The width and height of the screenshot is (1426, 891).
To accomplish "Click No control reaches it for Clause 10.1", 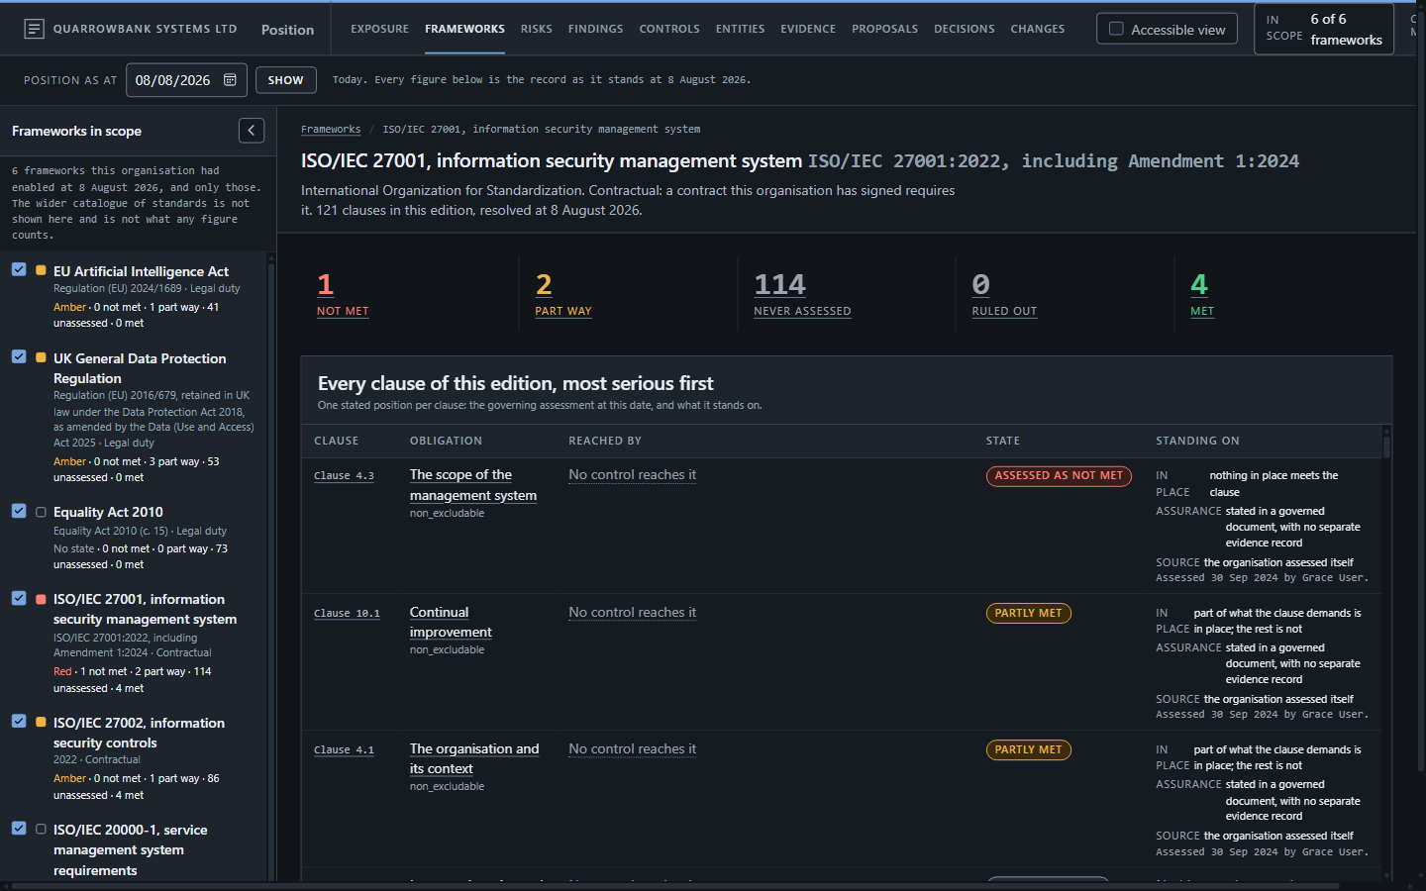I will tap(632, 613).
